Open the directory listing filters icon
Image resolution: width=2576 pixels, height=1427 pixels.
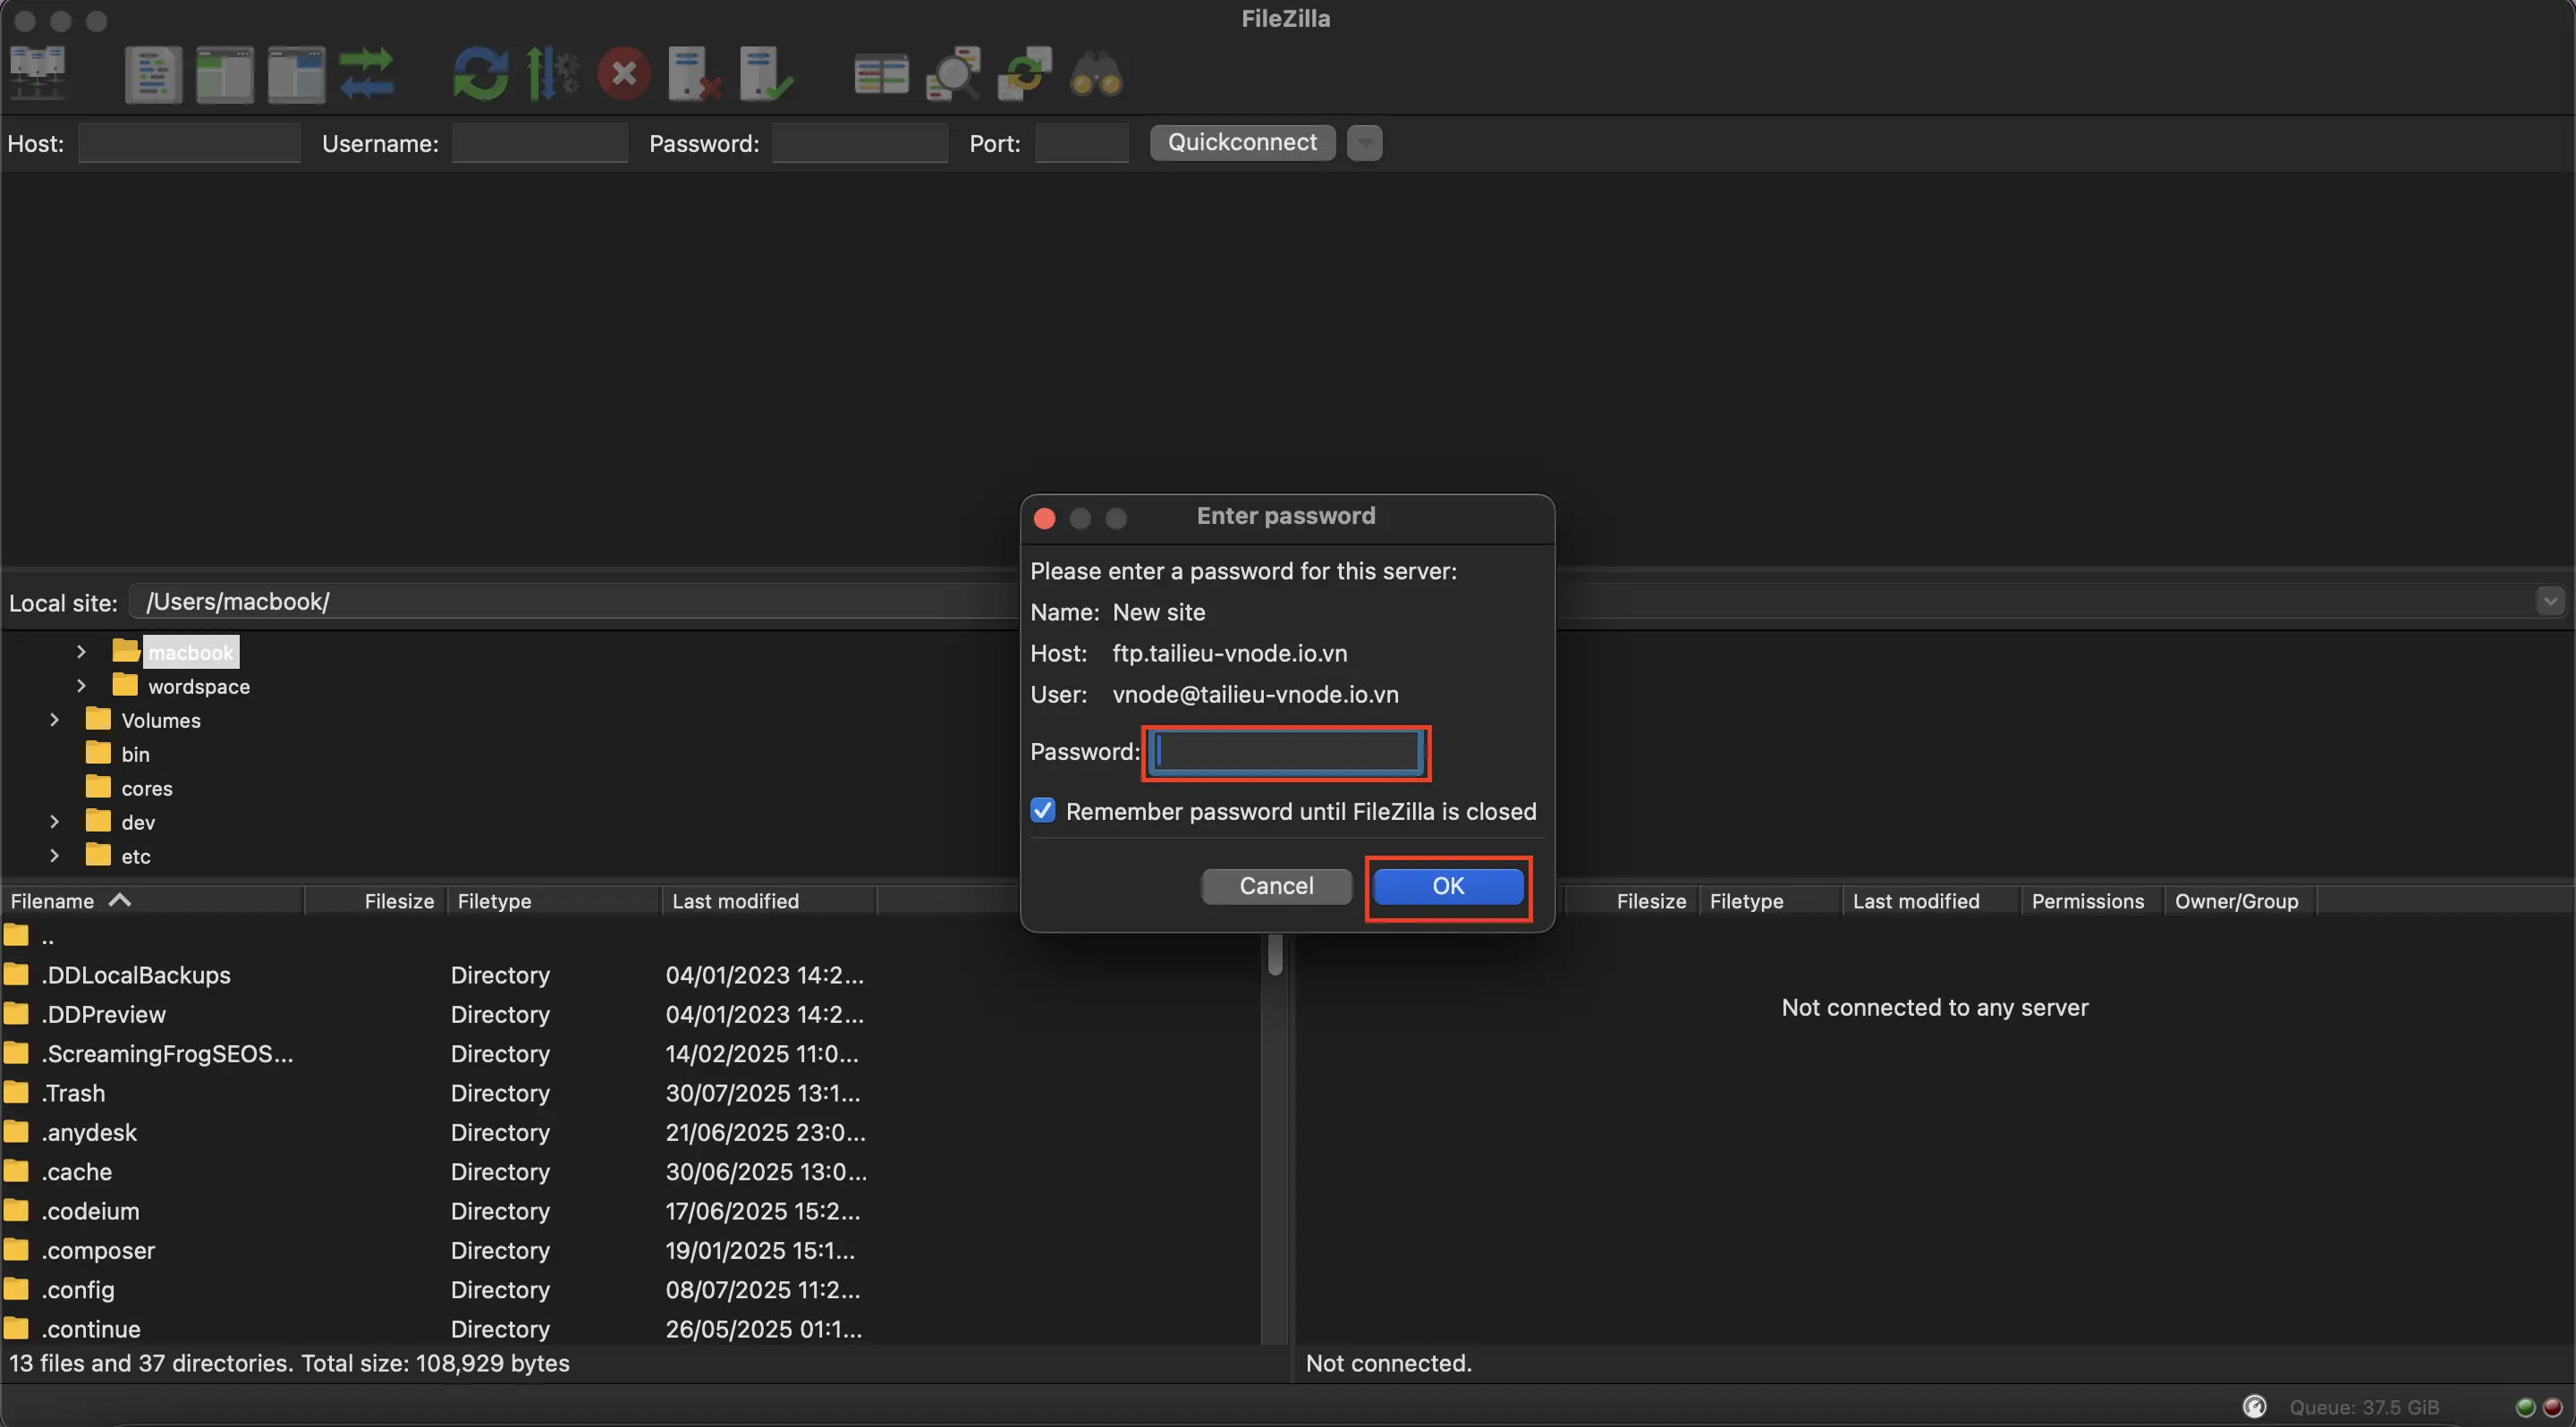881,74
